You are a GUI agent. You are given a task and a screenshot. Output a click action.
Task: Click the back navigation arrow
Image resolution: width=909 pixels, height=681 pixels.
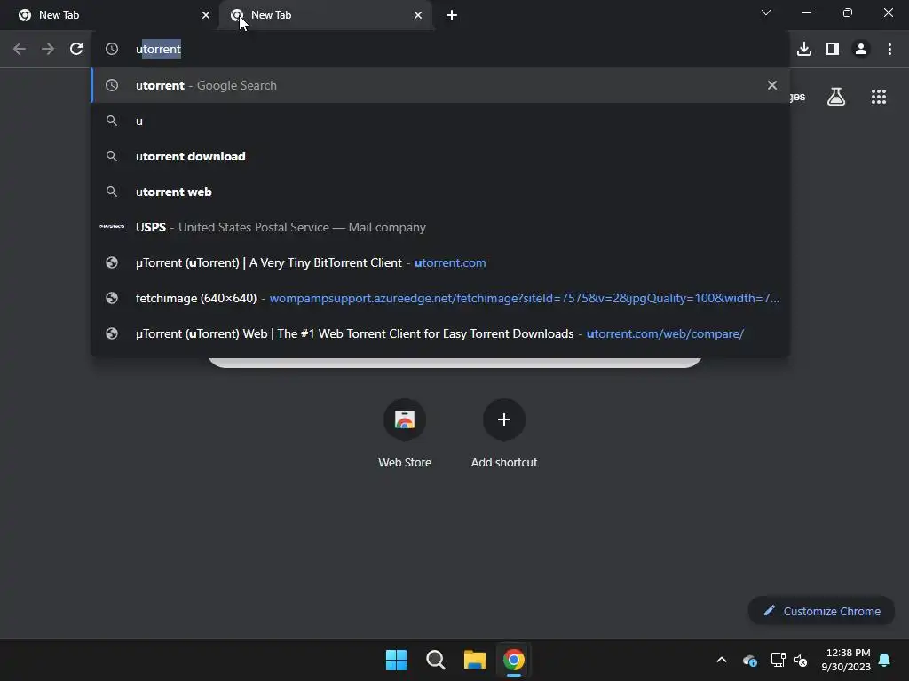pyautogui.click(x=20, y=50)
